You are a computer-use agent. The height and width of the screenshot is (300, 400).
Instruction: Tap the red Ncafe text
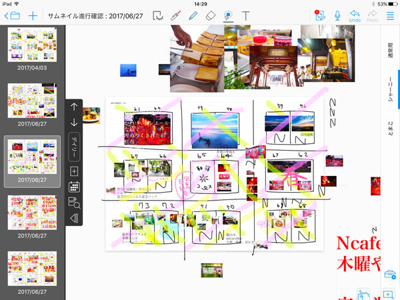coord(359,243)
